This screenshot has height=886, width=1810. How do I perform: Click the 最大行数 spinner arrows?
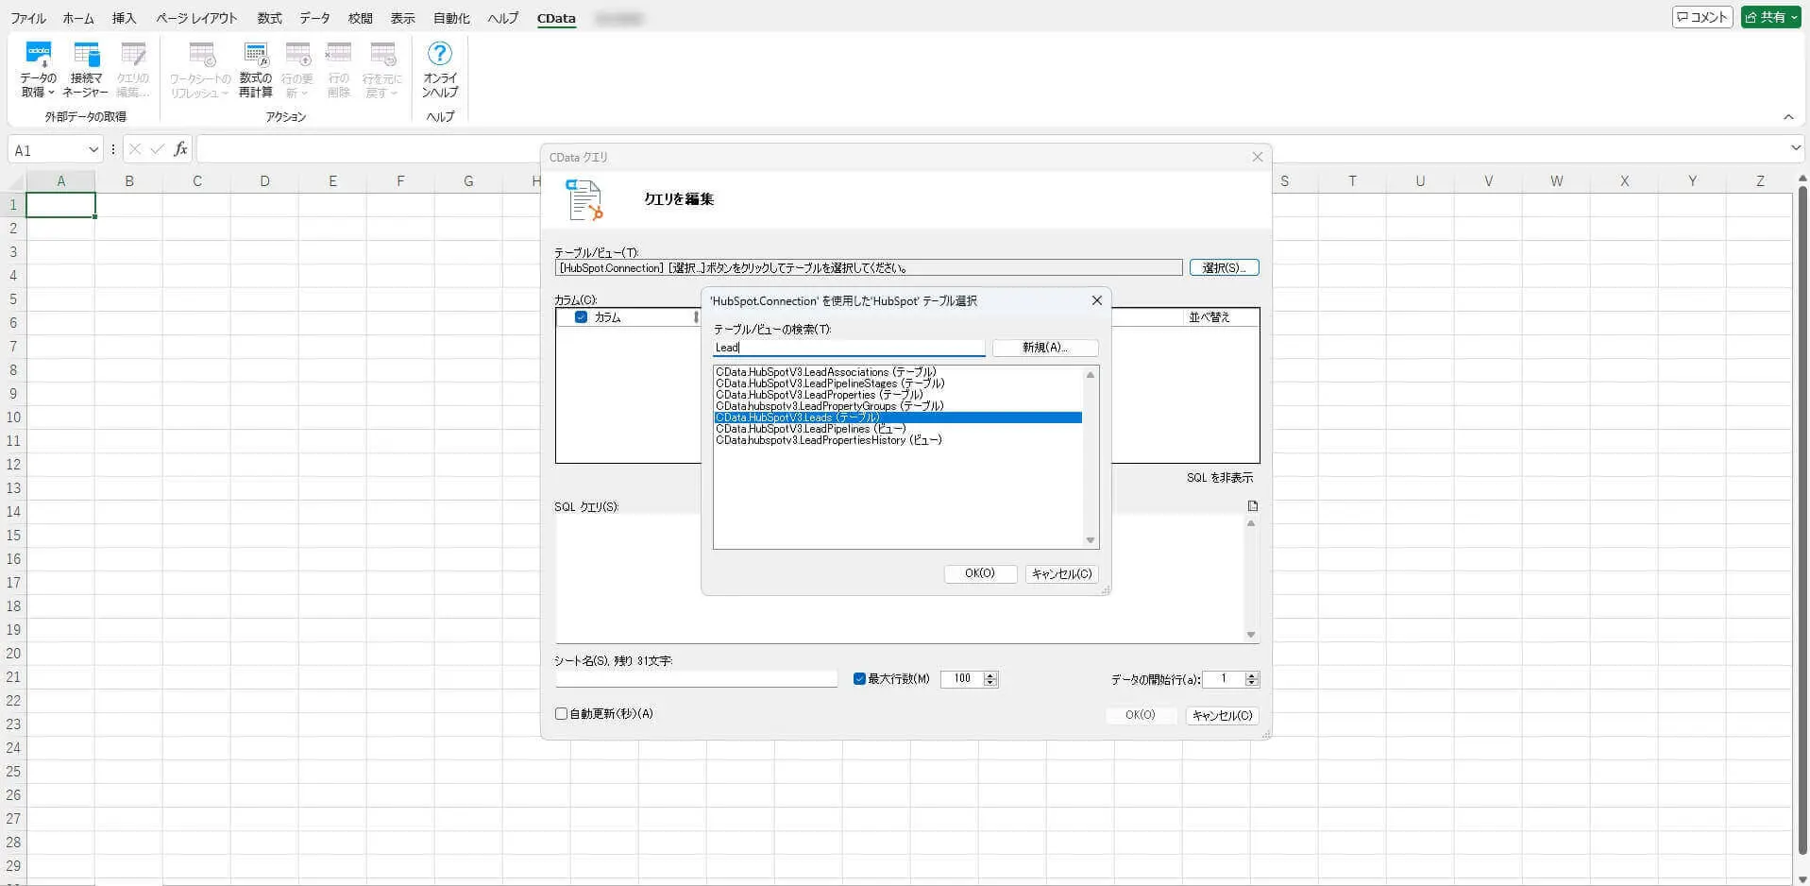pyautogui.click(x=990, y=678)
